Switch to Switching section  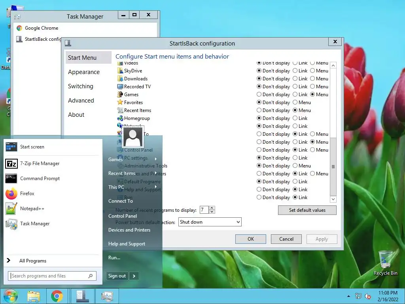[81, 86]
